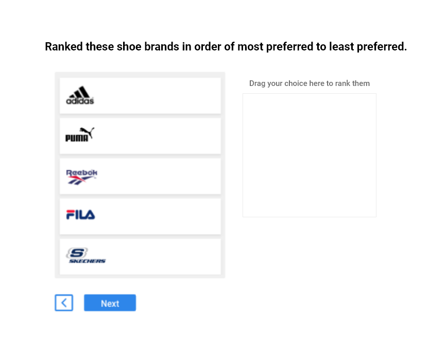Click the gray brand list panel border
The height and width of the screenshot is (347, 446).
tap(57, 175)
